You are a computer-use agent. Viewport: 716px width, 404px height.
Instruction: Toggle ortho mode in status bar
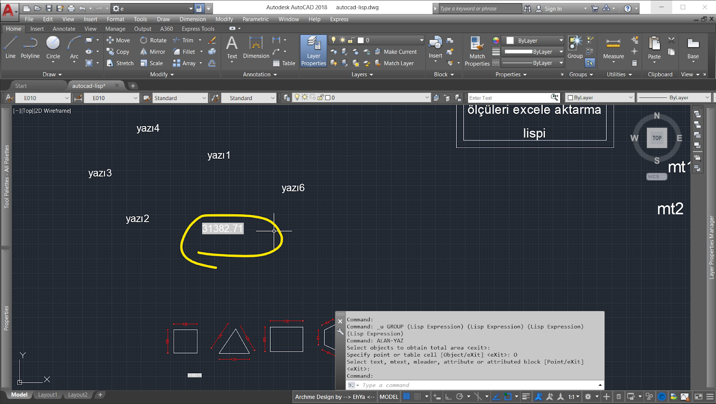[448, 396]
